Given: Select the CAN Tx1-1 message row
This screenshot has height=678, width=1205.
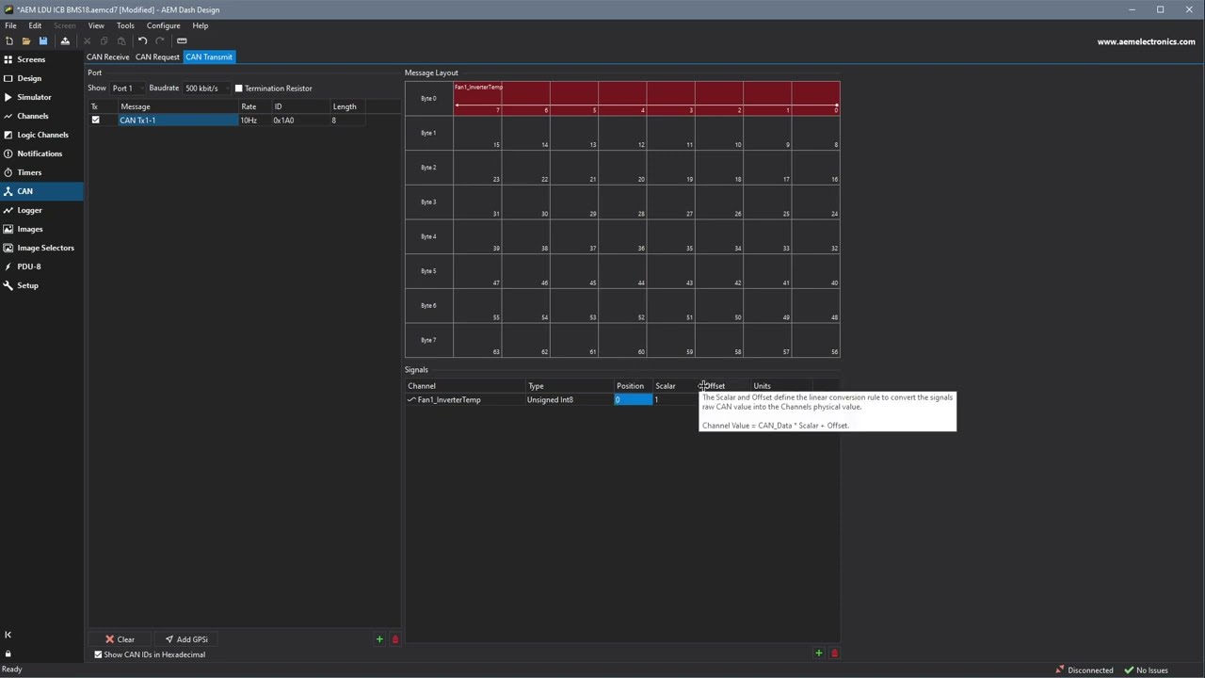Looking at the screenshot, I should point(177,121).
